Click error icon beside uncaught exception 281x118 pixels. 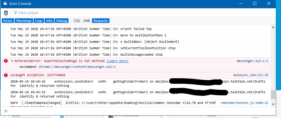coord(6,75)
